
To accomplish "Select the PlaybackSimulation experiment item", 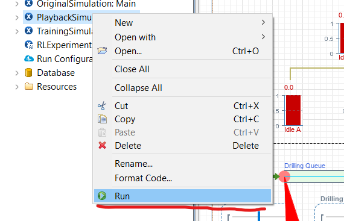I will pyautogui.click(x=65, y=17).
